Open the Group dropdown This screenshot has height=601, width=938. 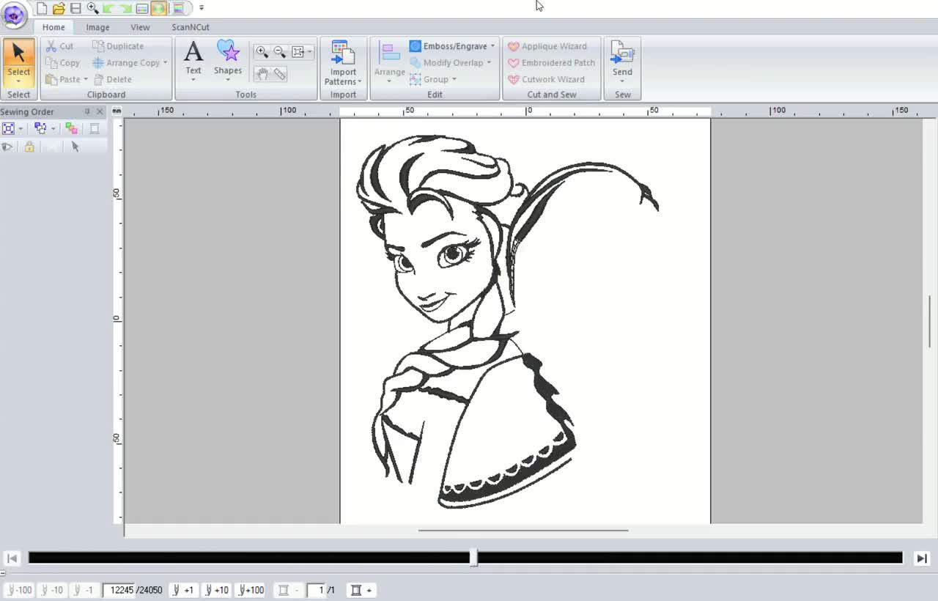click(x=432, y=79)
